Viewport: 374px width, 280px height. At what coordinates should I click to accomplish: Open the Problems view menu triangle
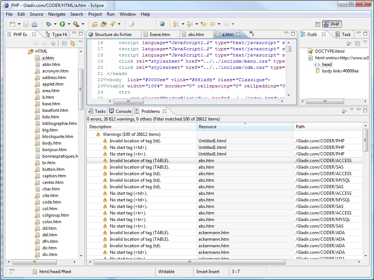click(x=352, y=110)
